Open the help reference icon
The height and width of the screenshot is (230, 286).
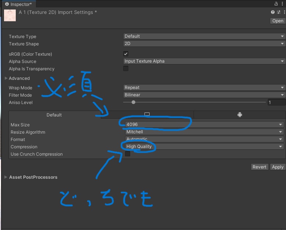pos(272,12)
